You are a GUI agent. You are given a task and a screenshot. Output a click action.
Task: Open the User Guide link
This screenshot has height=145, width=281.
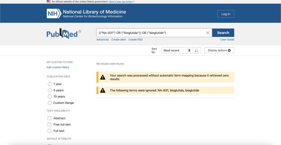[227, 39]
